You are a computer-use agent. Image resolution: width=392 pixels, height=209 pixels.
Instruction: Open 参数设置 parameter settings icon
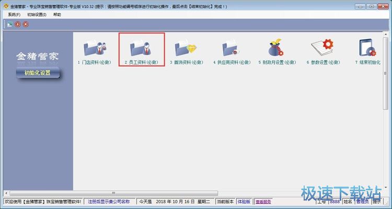point(322,48)
